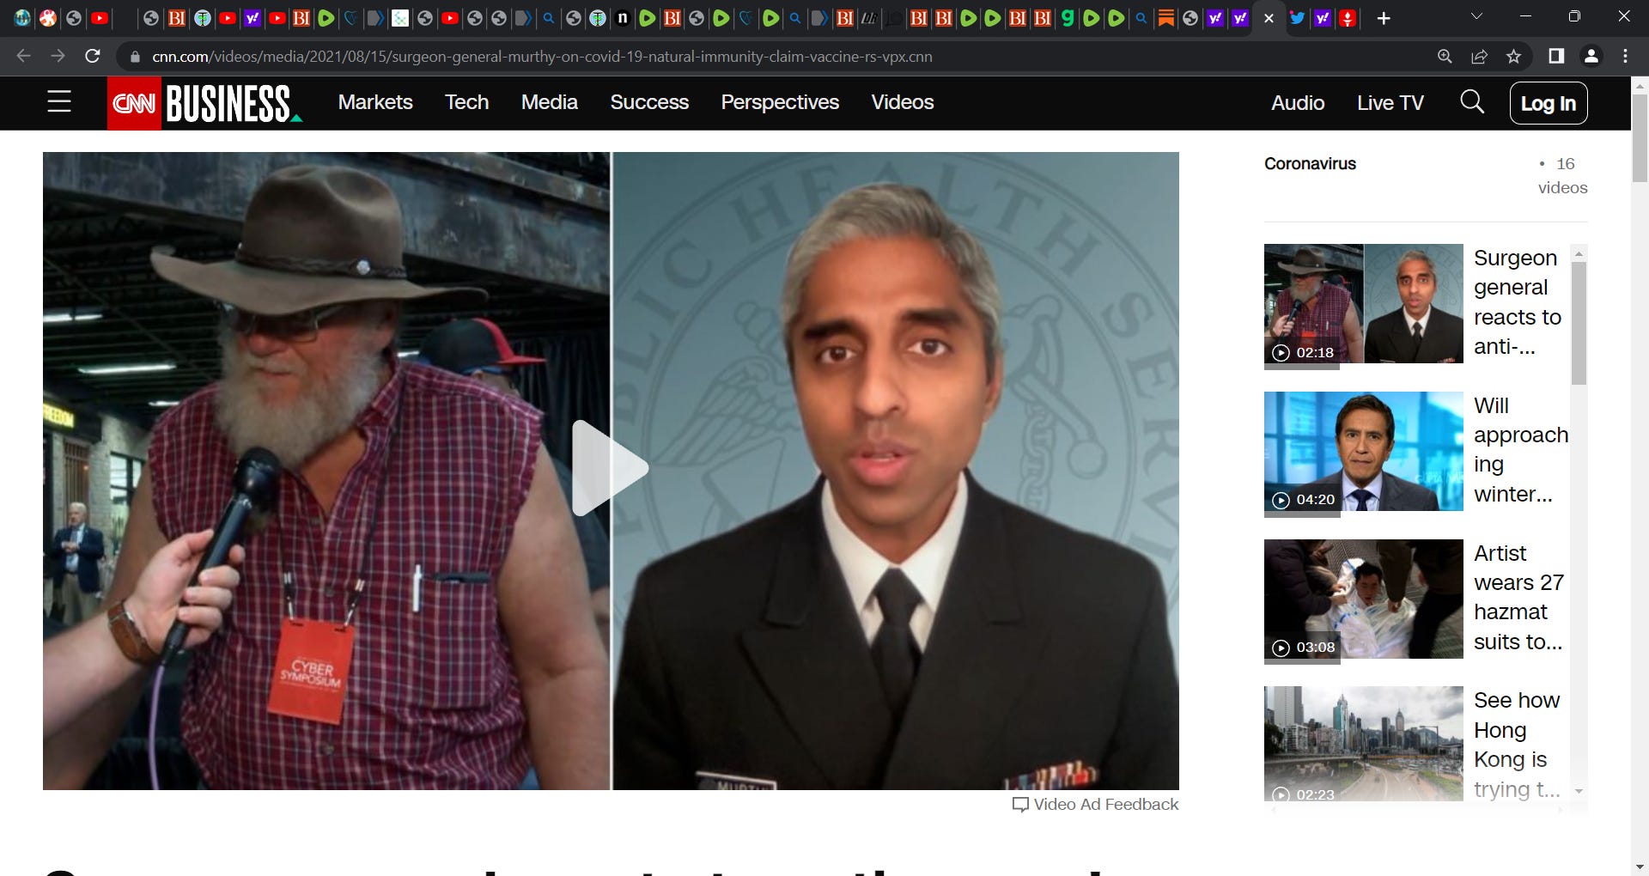The width and height of the screenshot is (1649, 876).
Task: Open the Tech section
Action: point(466,102)
